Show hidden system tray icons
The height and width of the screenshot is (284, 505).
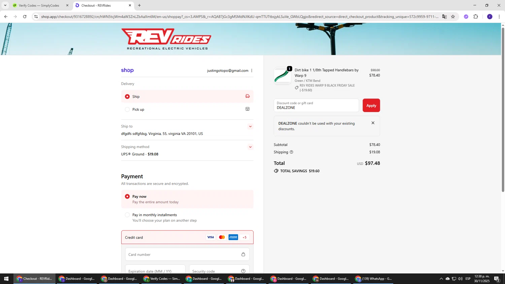441,279
